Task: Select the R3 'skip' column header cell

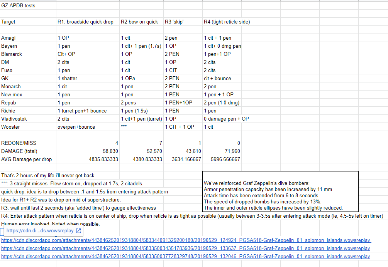Action: 174,22
